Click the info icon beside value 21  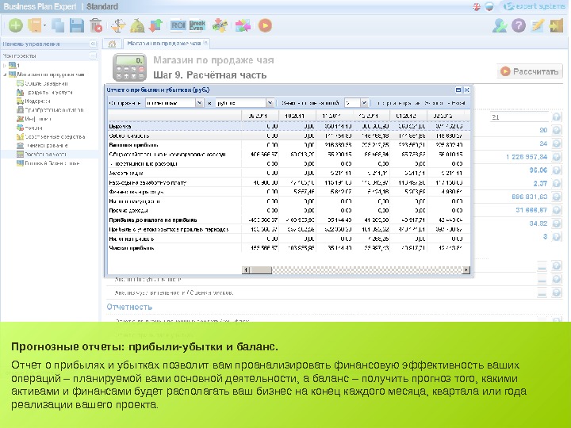point(557,117)
